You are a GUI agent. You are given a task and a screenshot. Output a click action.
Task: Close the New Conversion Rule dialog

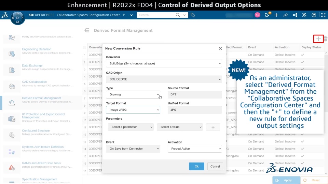pos(220,48)
